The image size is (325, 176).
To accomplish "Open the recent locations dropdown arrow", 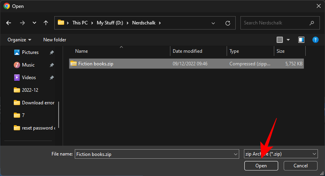I will (34, 23).
